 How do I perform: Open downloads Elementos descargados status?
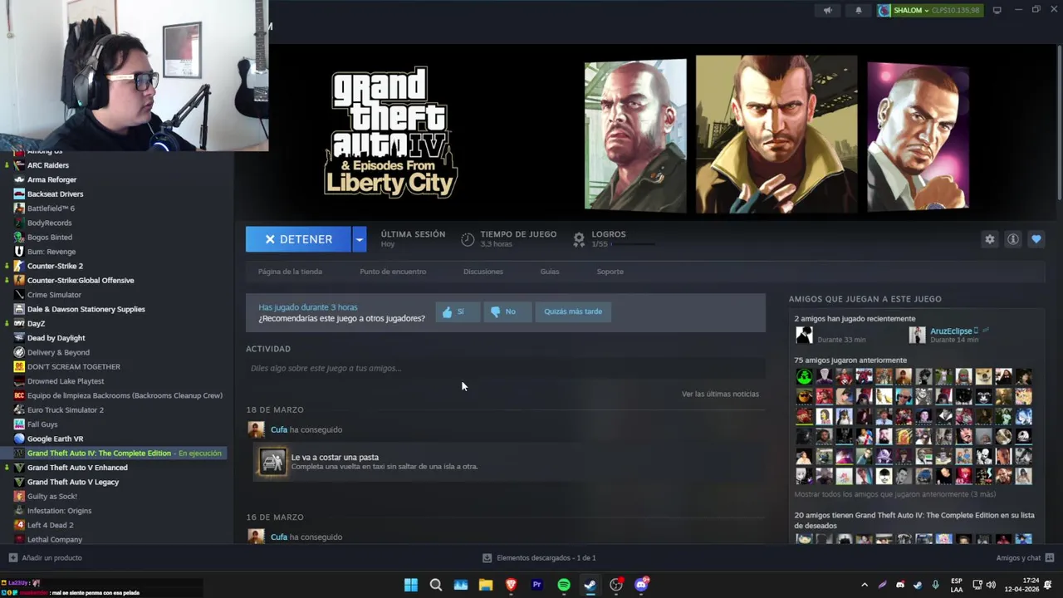pyautogui.click(x=540, y=558)
